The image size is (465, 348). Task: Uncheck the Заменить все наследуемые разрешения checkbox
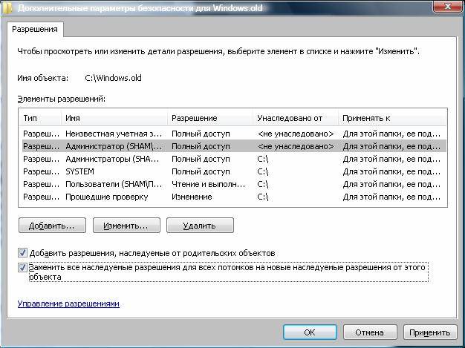[x=22, y=267]
